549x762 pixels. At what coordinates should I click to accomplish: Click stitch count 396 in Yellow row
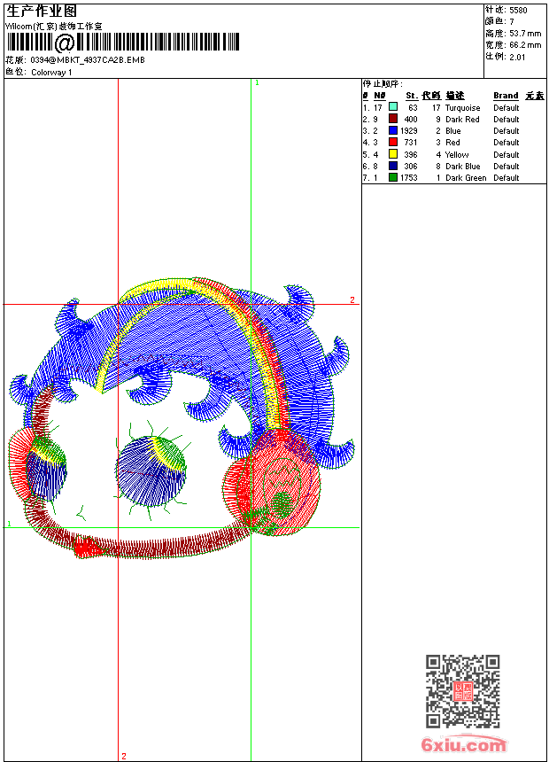tap(411, 155)
